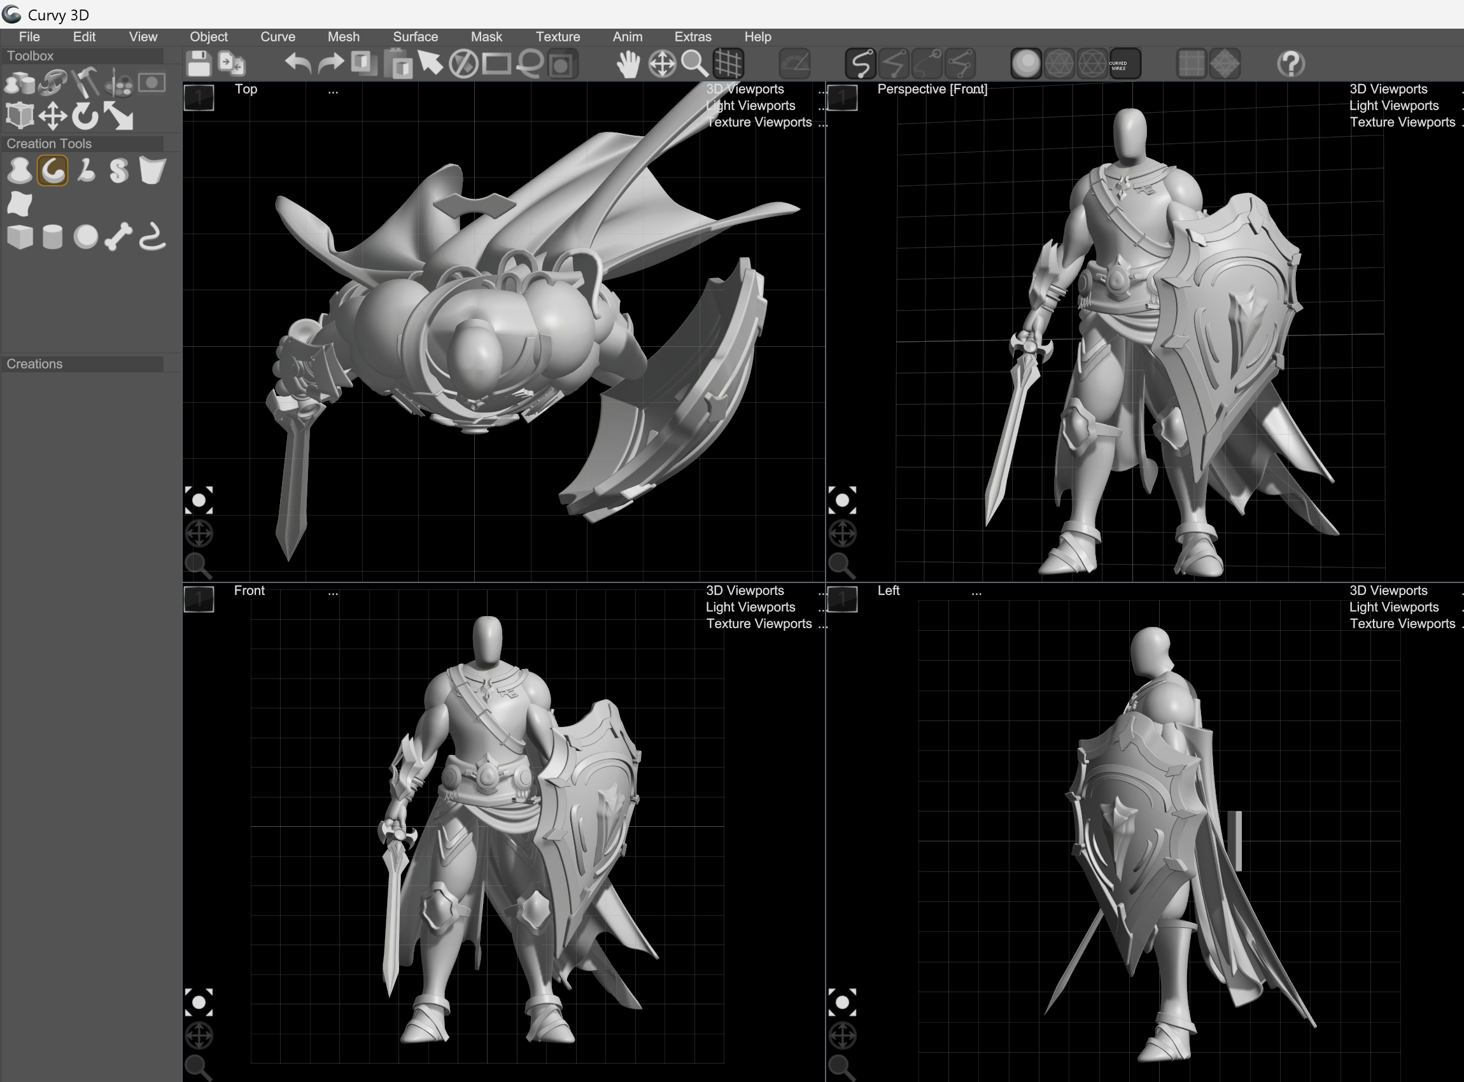This screenshot has height=1082, width=1464.
Task: Open 3D Viewports list in Front viewport
Action: coord(745,591)
